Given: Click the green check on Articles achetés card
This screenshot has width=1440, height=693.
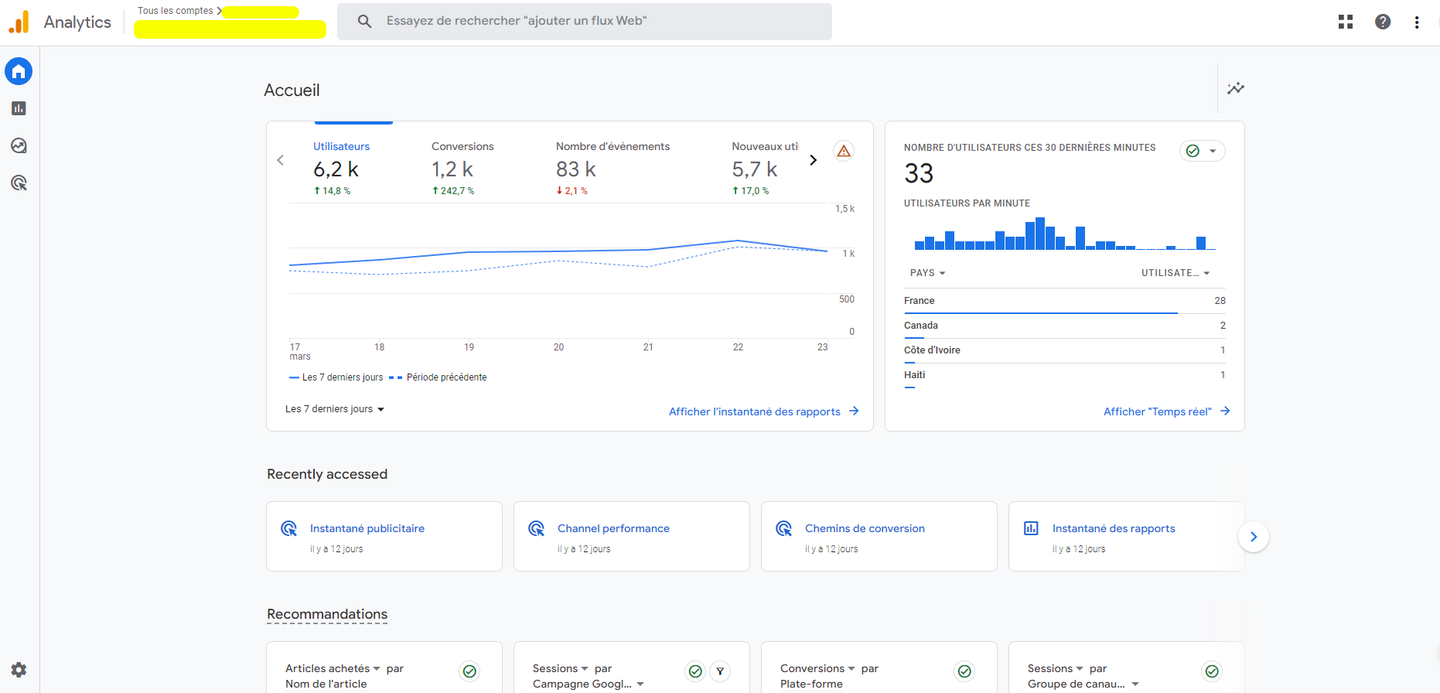Looking at the screenshot, I should tap(469, 671).
